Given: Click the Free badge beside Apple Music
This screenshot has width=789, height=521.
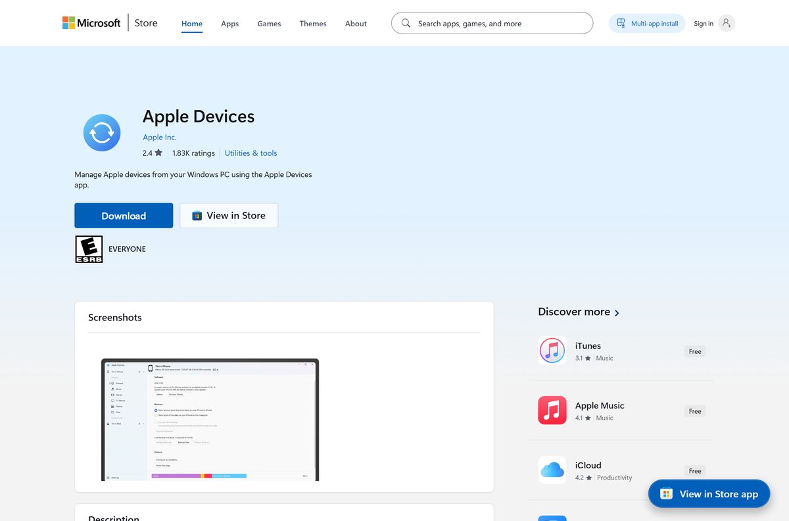Looking at the screenshot, I should tap(695, 411).
